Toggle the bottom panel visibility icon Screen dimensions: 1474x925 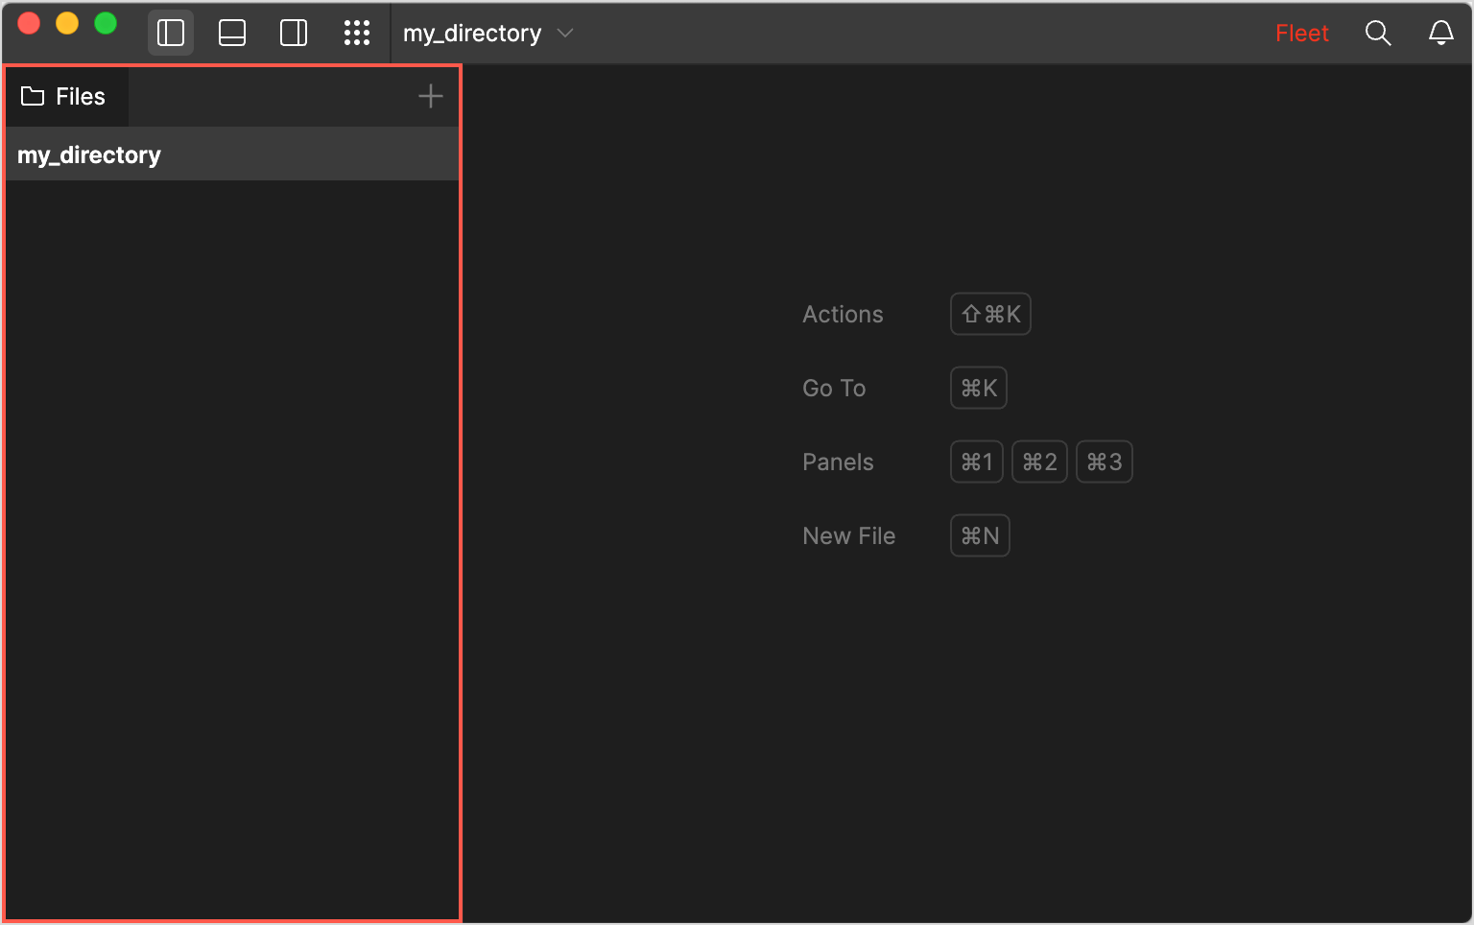pos(231,32)
